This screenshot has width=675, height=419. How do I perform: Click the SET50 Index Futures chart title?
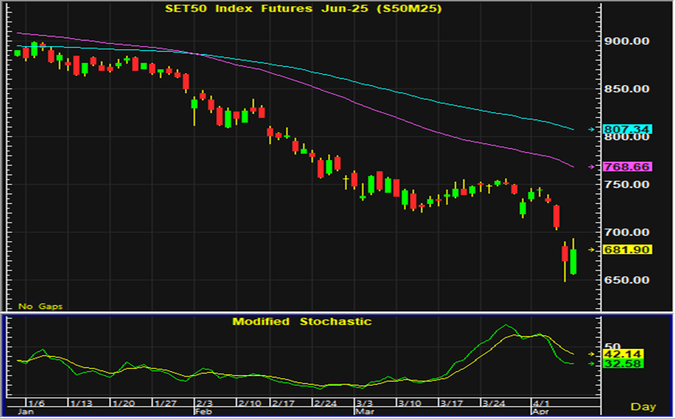point(302,8)
